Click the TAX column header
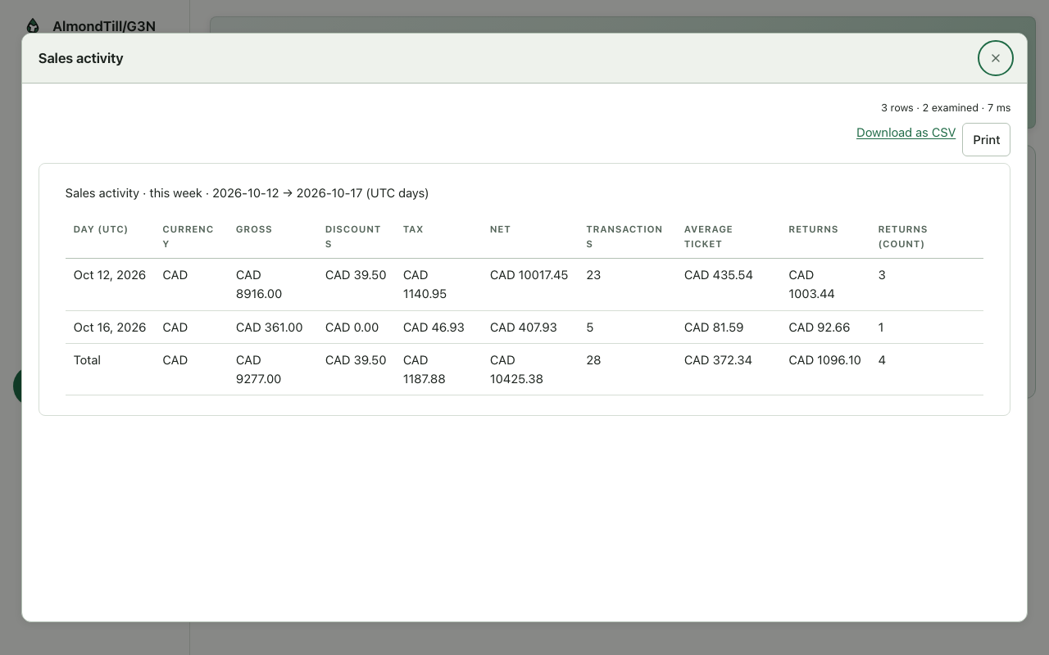This screenshot has height=655, width=1049. click(413, 229)
